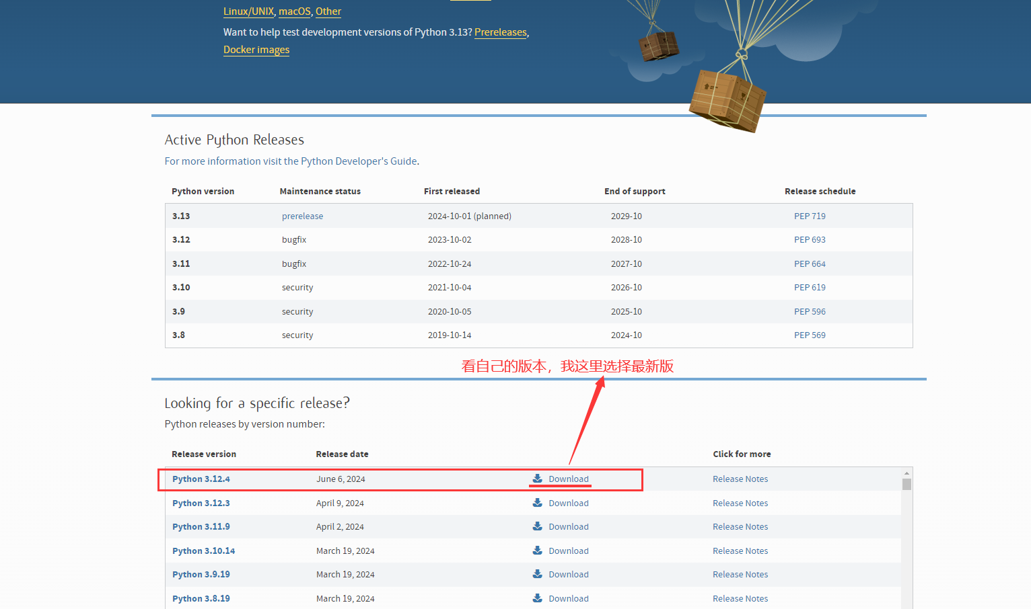Open the Linux/UNIX downloads link
1031x609 pixels.
click(249, 11)
